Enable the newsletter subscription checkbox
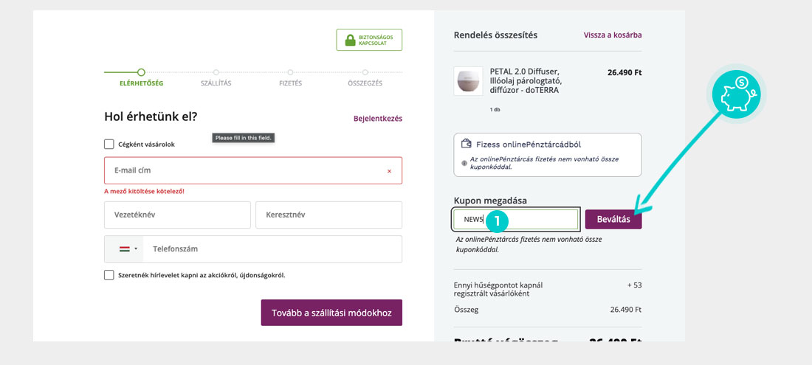Screen dimensions: 812x365 (109, 275)
